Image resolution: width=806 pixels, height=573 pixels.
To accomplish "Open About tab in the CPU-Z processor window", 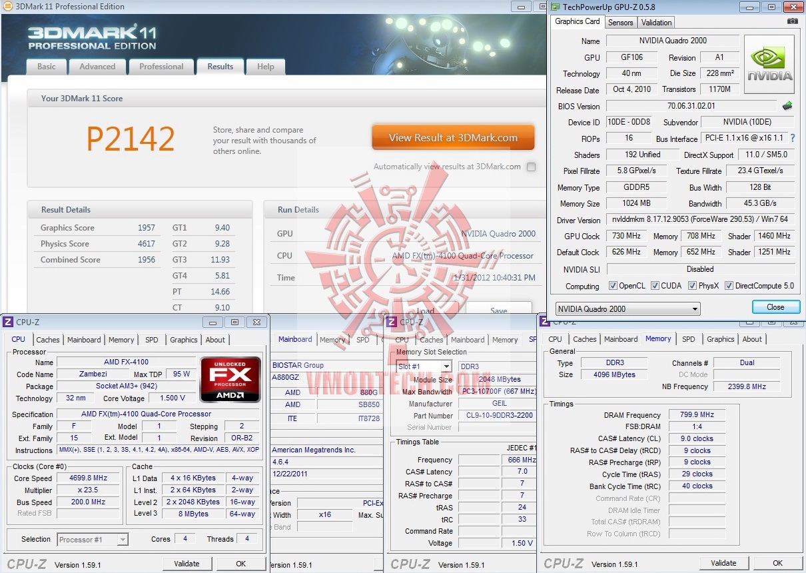I will pyautogui.click(x=215, y=340).
